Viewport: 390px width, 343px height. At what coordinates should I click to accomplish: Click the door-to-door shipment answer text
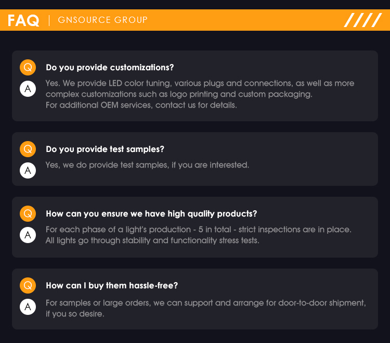coord(206,308)
